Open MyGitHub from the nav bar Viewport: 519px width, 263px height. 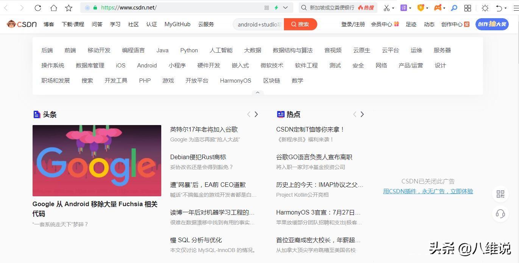click(178, 24)
